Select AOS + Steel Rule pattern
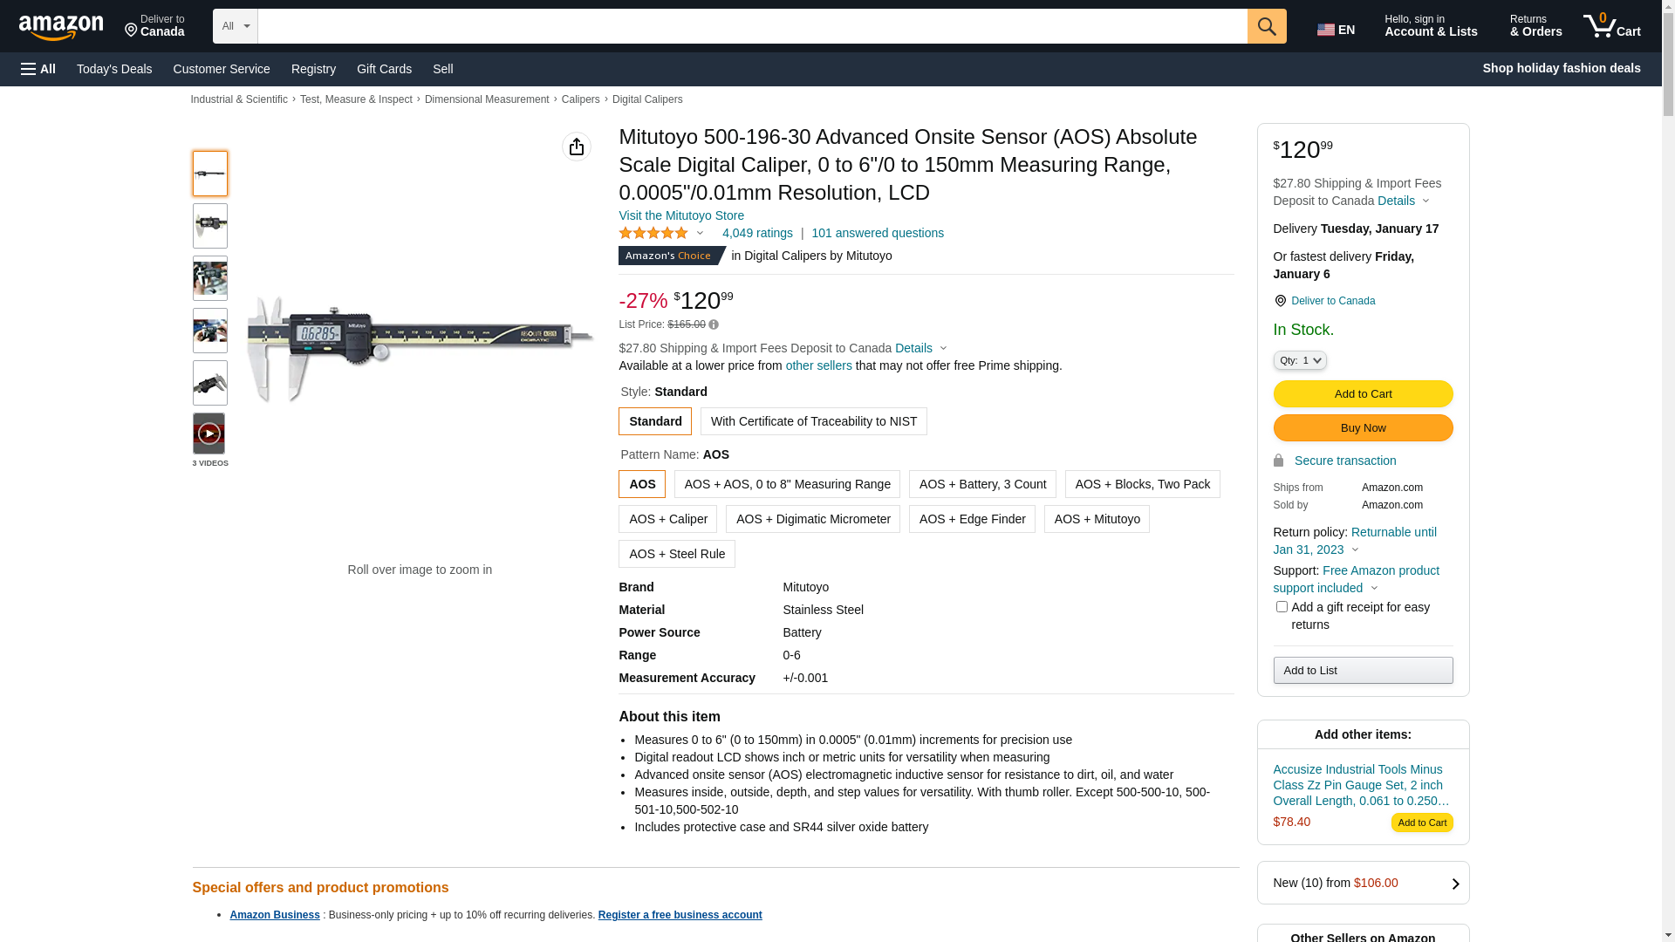Image resolution: width=1675 pixels, height=942 pixels. click(677, 554)
